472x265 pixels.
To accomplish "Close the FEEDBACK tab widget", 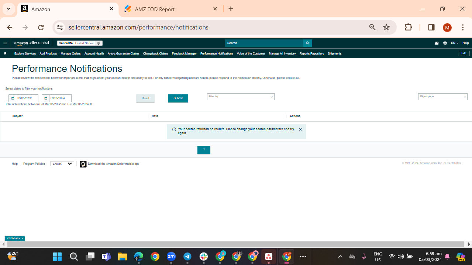I will pyautogui.click(x=23, y=238).
